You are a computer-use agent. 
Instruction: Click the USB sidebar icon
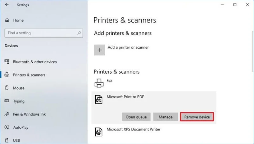pyautogui.click(x=7, y=140)
